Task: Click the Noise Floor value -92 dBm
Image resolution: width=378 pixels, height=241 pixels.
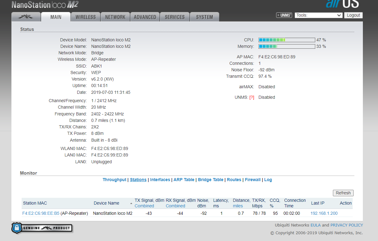Action: pyautogui.click(x=267, y=70)
